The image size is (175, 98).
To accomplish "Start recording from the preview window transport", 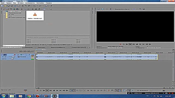I will (120, 44).
